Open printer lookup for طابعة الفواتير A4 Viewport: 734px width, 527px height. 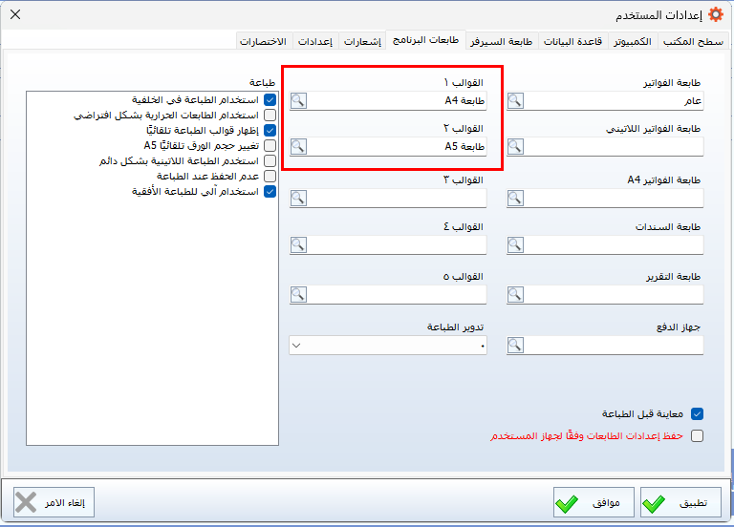[516, 198]
